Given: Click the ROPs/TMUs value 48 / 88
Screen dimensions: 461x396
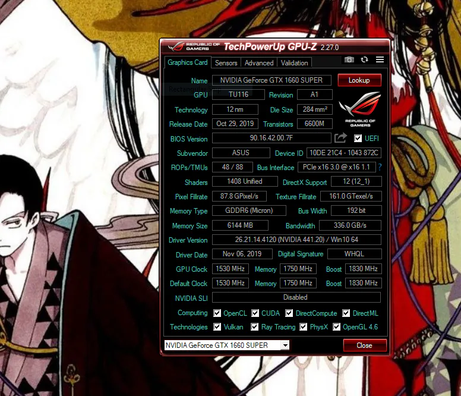Looking at the screenshot, I should click(x=232, y=167).
